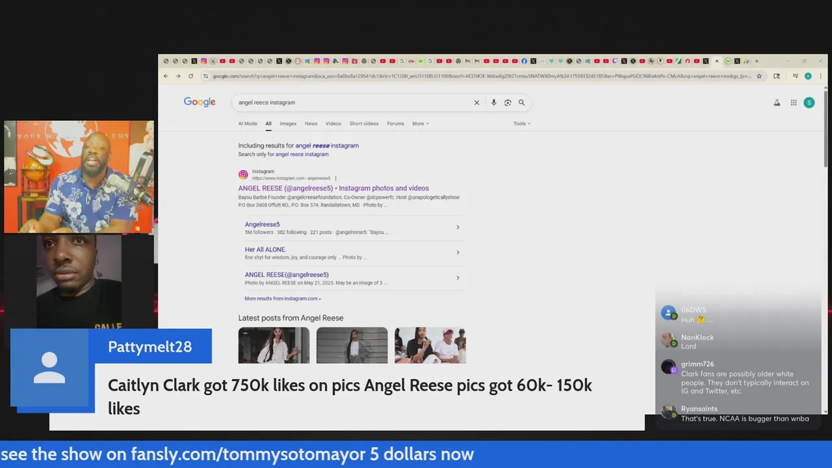Open the Tools dropdown
832x468 pixels.
tap(522, 123)
